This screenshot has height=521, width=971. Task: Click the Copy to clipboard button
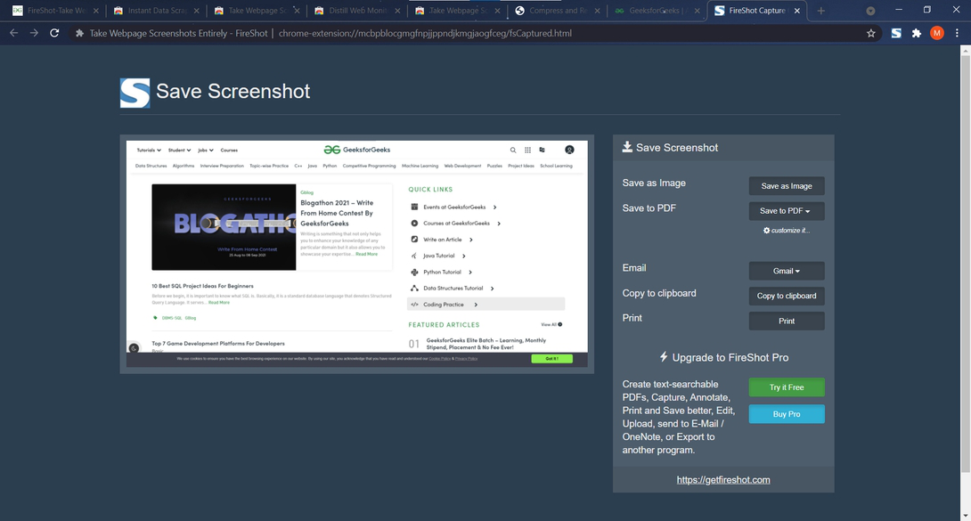click(787, 296)
